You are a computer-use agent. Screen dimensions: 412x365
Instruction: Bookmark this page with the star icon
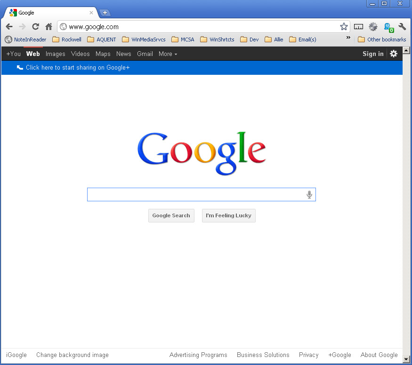click(344, 26)
